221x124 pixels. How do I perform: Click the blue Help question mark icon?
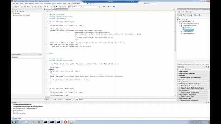click(114, 7)
